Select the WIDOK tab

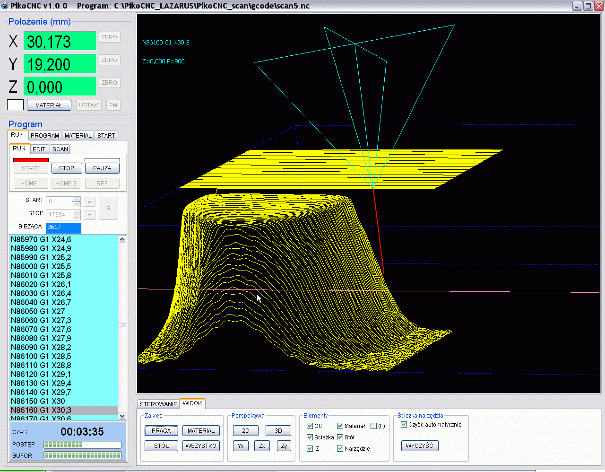coord(192,403)
